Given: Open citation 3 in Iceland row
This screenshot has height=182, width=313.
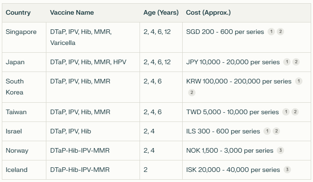Looking at the screenshot, I should tap(287, 170).
